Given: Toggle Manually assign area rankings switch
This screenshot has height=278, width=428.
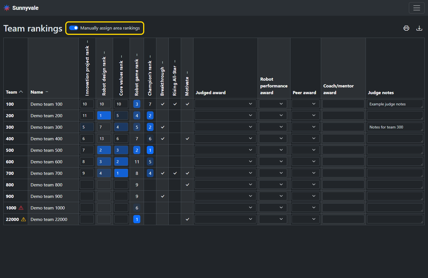Looking at the screenshot, I should [74, 28].
